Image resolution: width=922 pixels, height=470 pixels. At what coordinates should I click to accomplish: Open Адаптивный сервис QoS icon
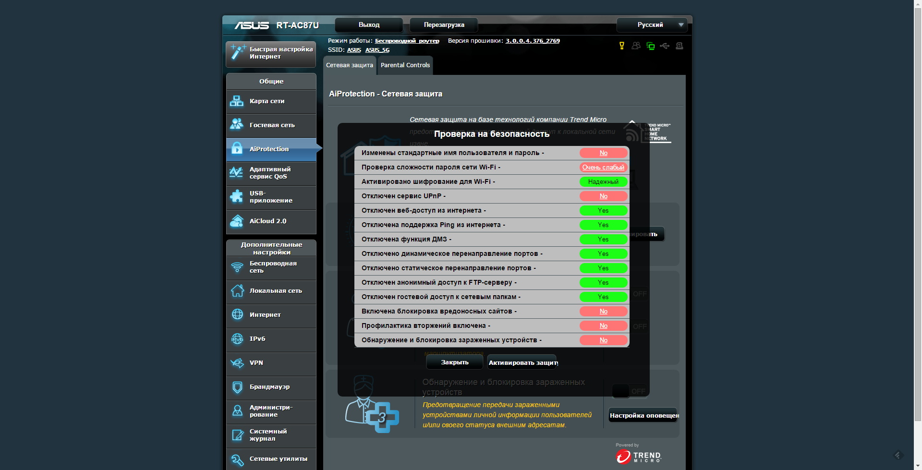[237, 172]
